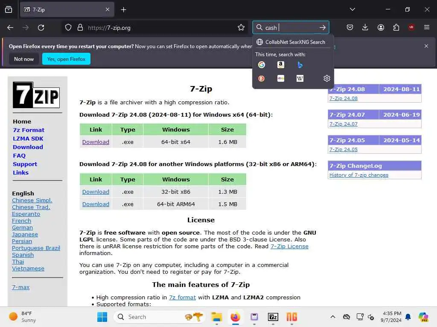Screen dimensions: 437x327
Task: Open the Extensions panel
Action: pyautogui.click(x=396, y=27)
